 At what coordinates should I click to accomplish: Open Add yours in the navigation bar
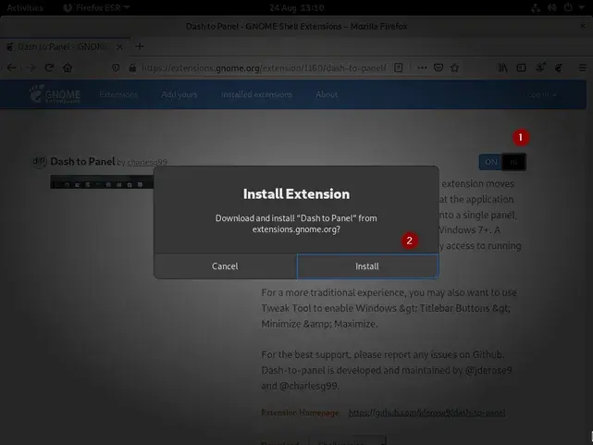[179, 94]
